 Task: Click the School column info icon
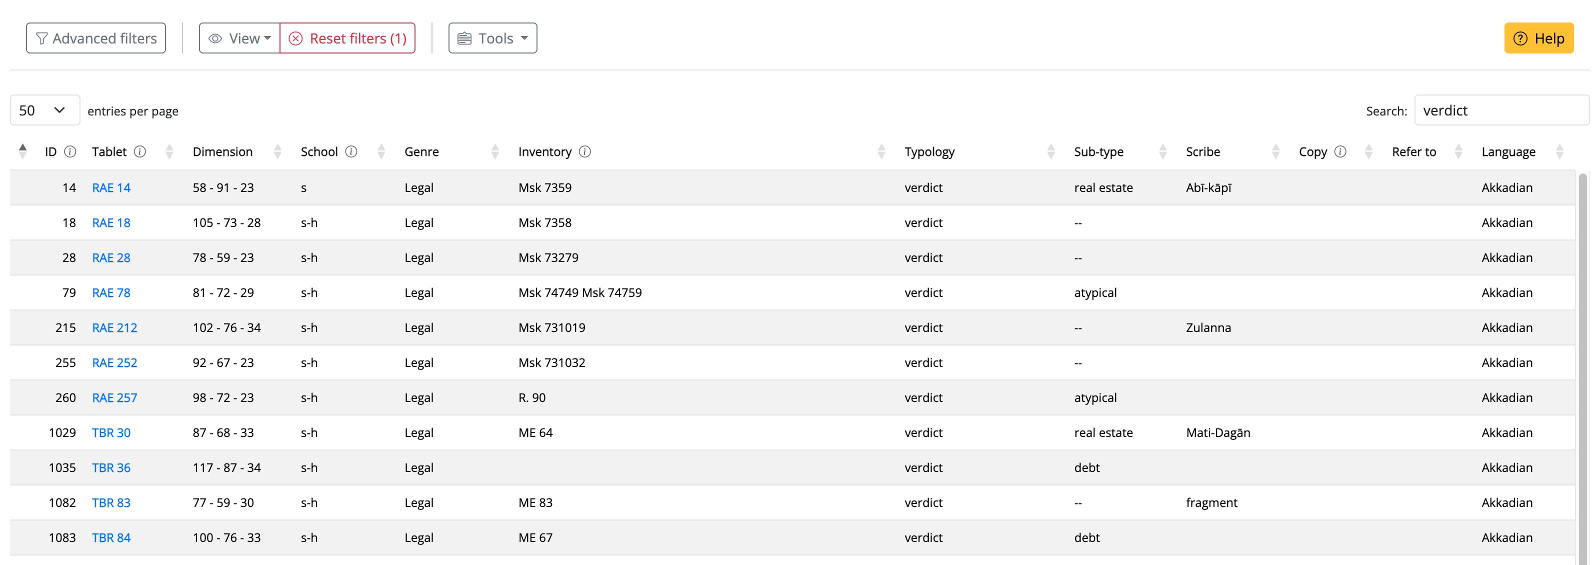[351, 152]
